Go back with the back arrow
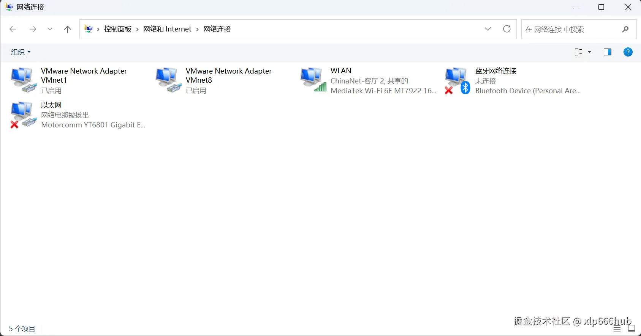The height and width of the screenshot is (336, 641). tap(13, 29)
